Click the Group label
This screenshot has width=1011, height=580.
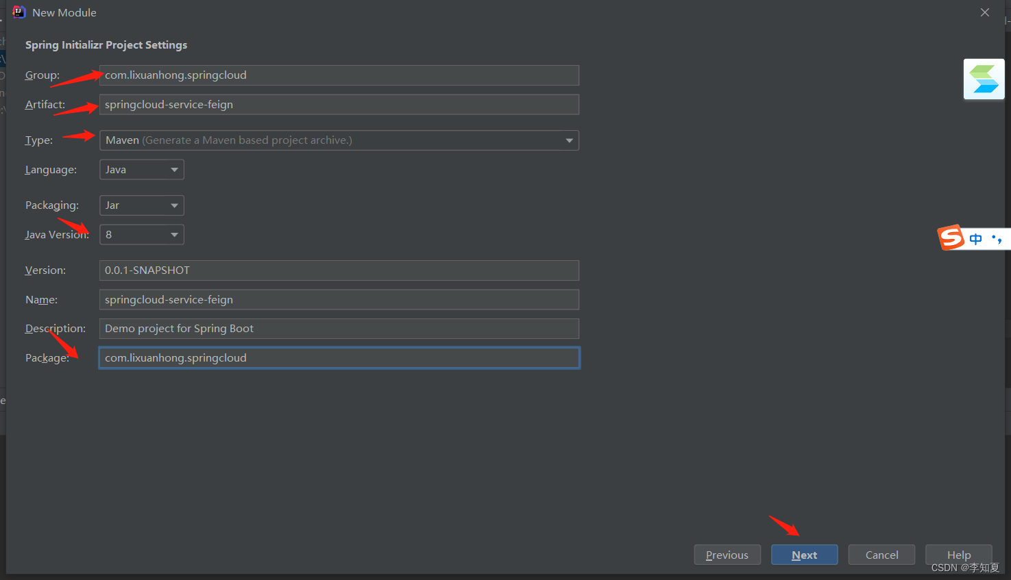tap(42, 75)
